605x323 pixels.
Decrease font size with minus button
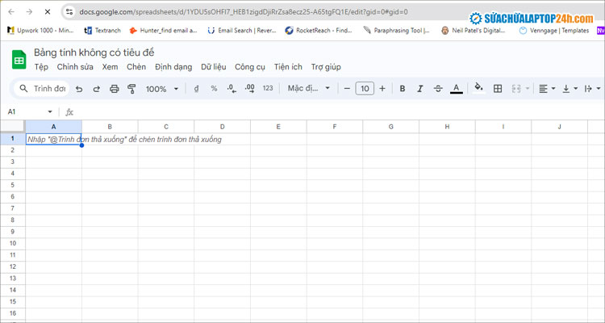click(347, 89)
